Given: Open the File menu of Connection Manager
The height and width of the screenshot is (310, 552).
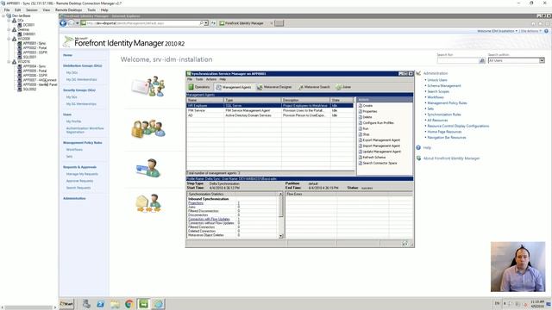Looking at the screenshot, I should [7, 10].
